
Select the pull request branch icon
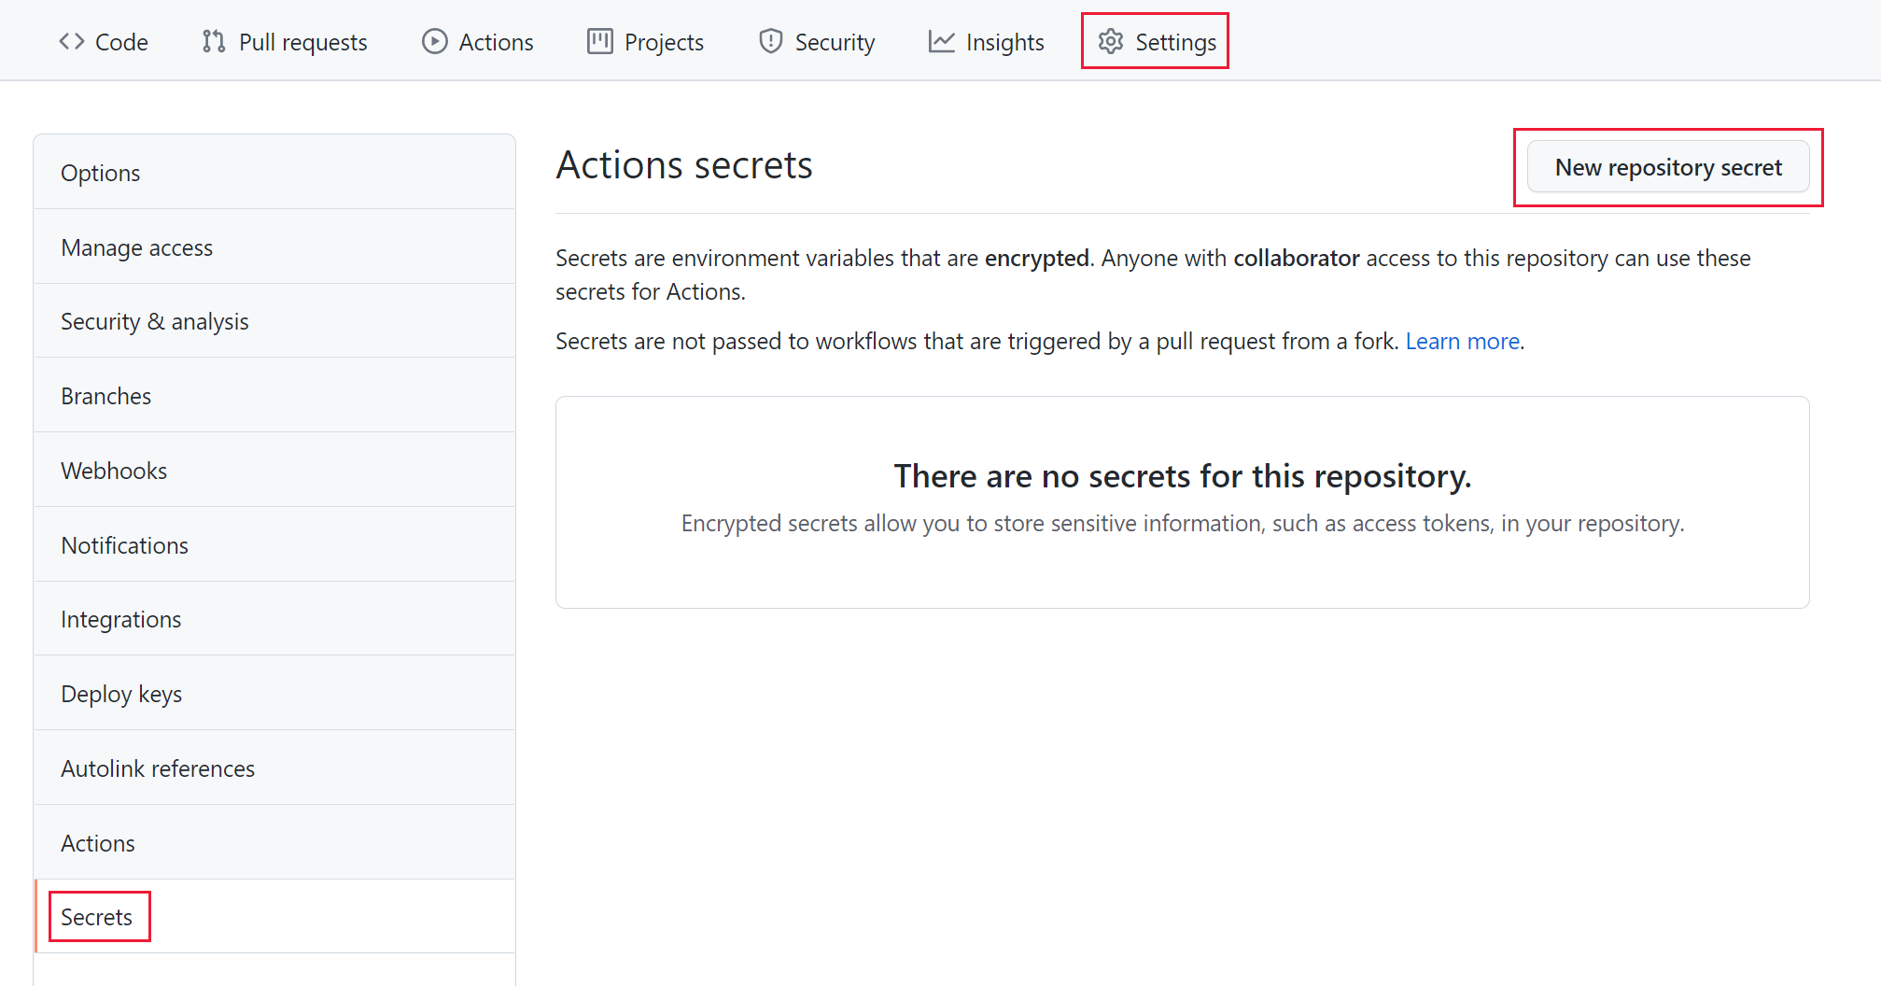[212, 41]
